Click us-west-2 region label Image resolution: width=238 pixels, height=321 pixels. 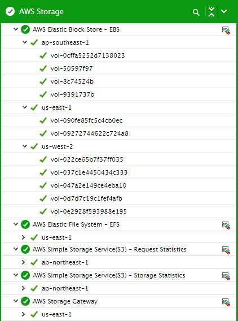[x=58, y=146]
